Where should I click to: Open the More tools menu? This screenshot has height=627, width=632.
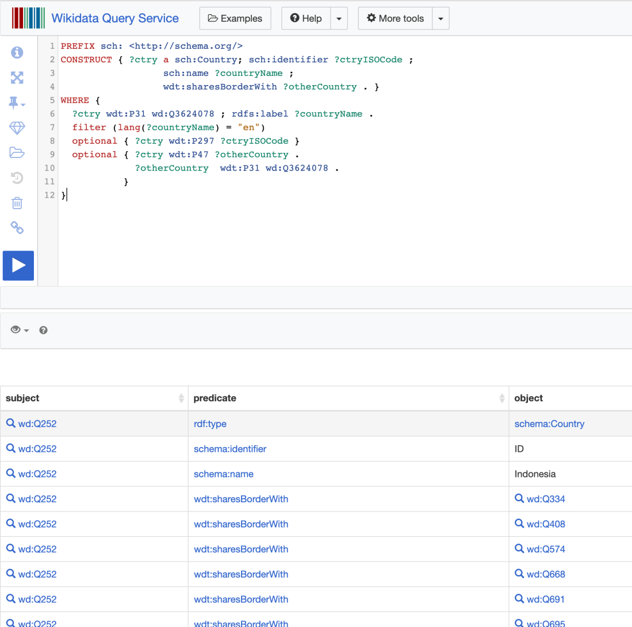pyautogui.click(x=395, y=18)
